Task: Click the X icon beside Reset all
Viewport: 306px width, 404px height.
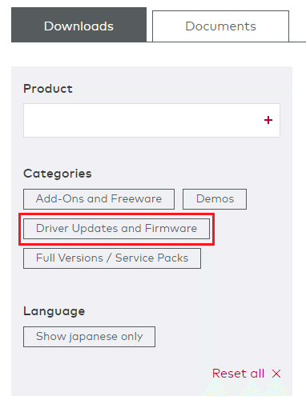Action: (x=276, y=374)
